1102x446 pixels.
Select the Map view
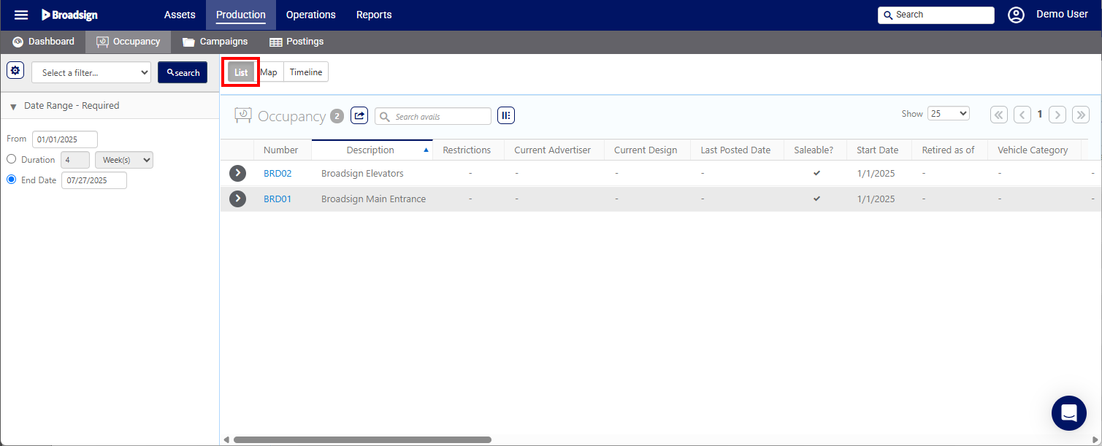(269, 72)
